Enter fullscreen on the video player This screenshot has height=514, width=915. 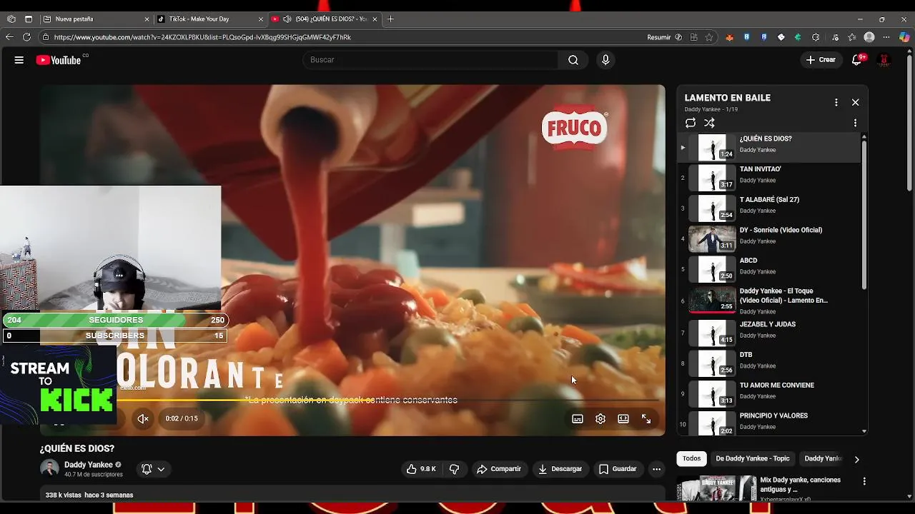646,419
